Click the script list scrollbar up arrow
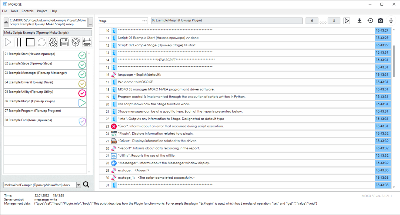400x215 pixels. click(x=89, y=53)
